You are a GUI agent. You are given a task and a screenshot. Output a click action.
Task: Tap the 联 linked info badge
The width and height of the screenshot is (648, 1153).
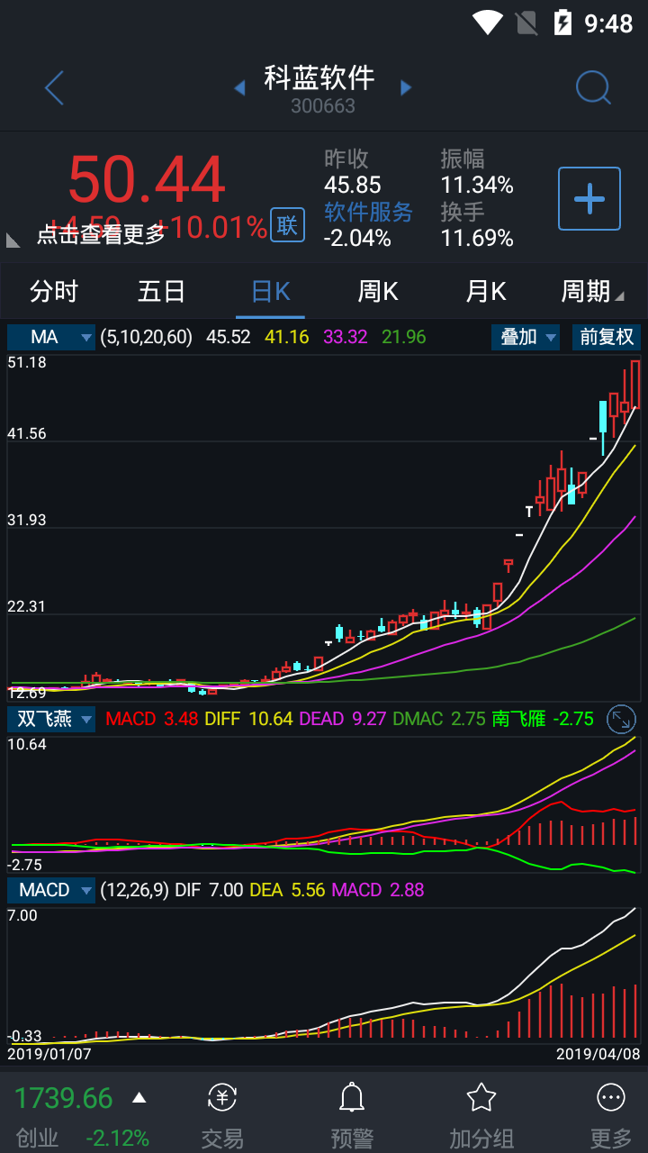(287, 225)
